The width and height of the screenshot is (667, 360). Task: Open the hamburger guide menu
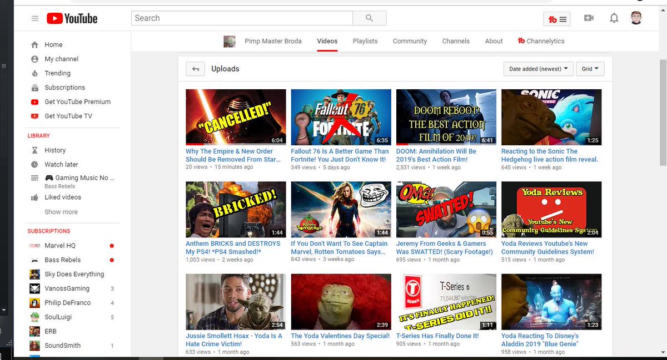[35, 18]
